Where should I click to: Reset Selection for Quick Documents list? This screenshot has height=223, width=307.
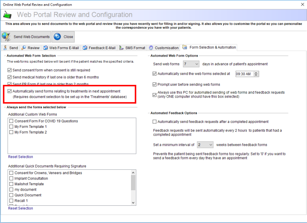point(20,208)
